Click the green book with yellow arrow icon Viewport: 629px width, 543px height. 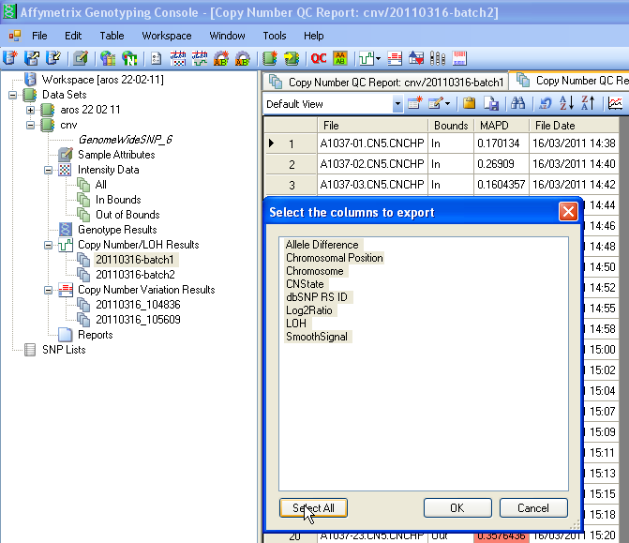click(x=292, y=58)
